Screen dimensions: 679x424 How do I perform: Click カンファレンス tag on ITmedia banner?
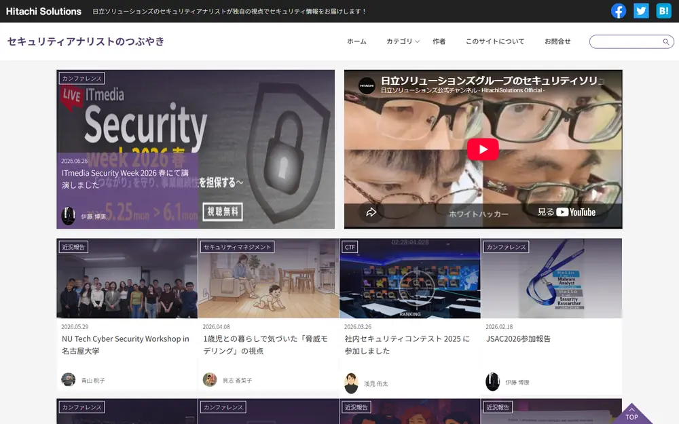tap(82, 78)
